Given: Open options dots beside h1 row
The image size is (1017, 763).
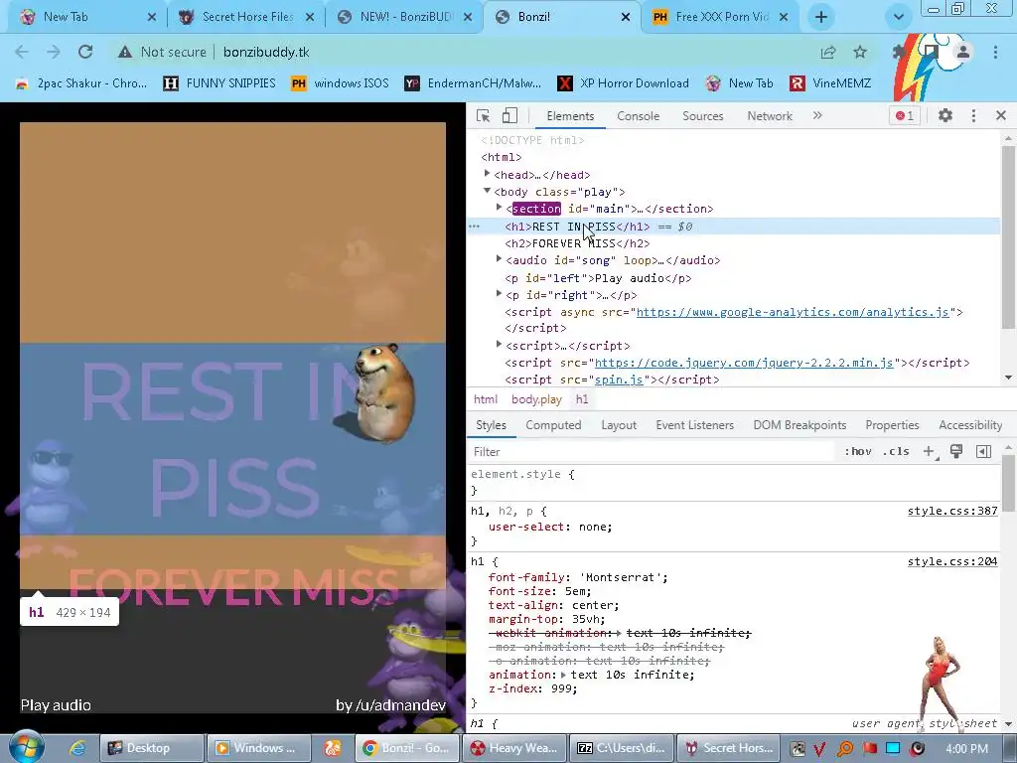Looking at the screenshot, I should pos(474,227).
